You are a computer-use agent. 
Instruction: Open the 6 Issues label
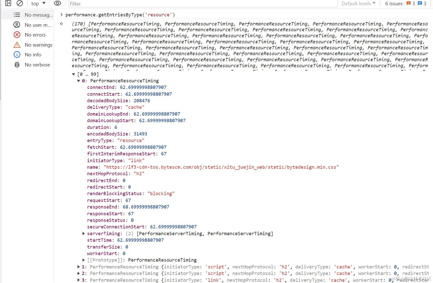[x=394, y=4]
